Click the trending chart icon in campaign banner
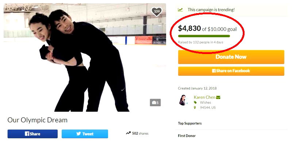This screenshot has width=292, height=142. pyautogui.click(x=180, y=10)
